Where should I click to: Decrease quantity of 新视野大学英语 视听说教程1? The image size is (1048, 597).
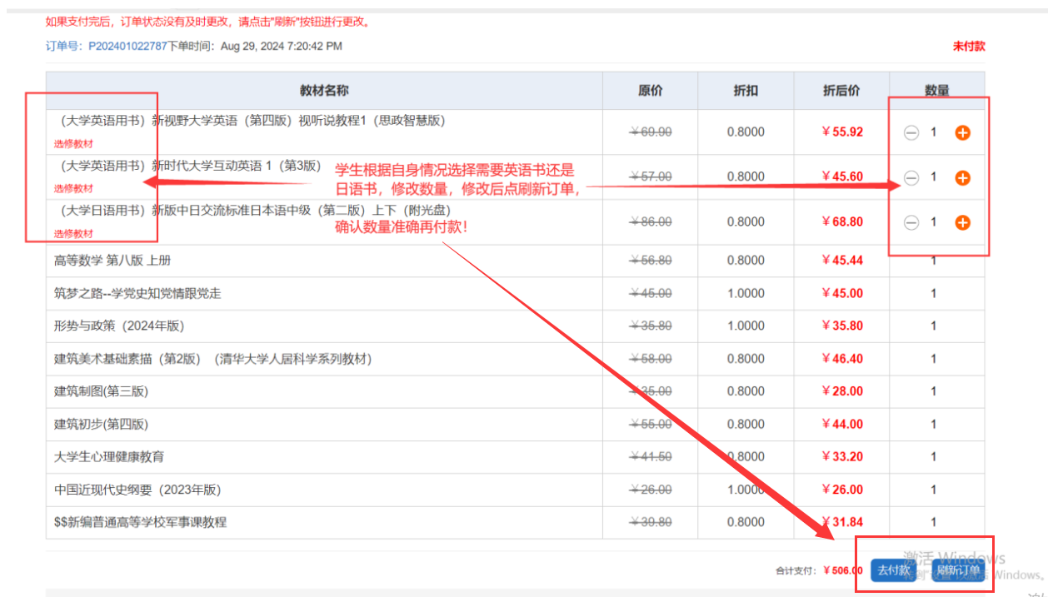[x=911, y=132]
